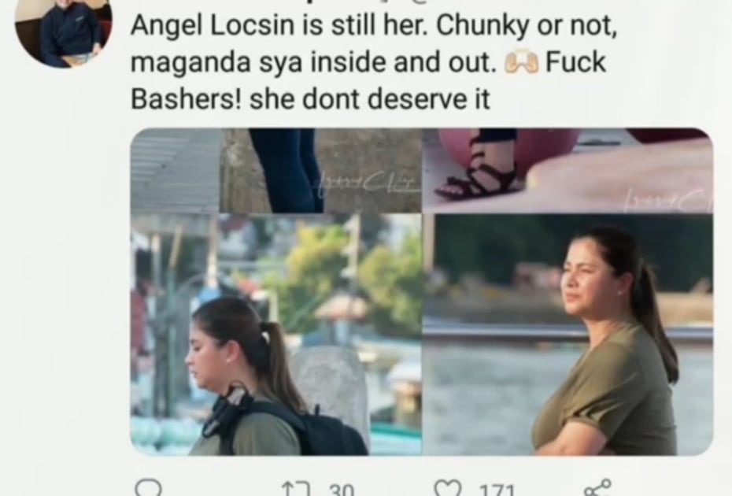View the like count of 171

point(497,490)
